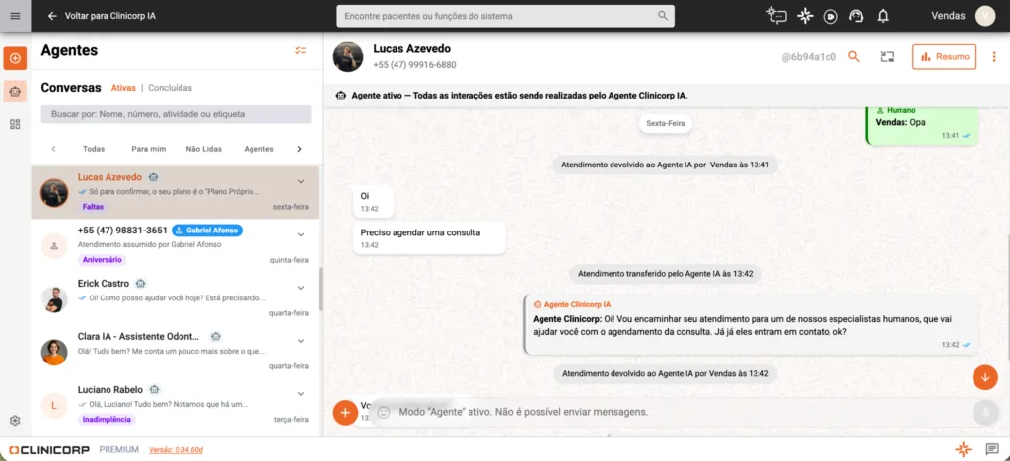
Task: Open the chat assistant icon in top bar
Action: (777, 16)
